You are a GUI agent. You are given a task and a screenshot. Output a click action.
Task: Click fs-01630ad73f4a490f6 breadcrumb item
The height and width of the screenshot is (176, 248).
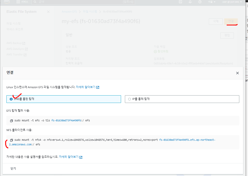[117, 12]
